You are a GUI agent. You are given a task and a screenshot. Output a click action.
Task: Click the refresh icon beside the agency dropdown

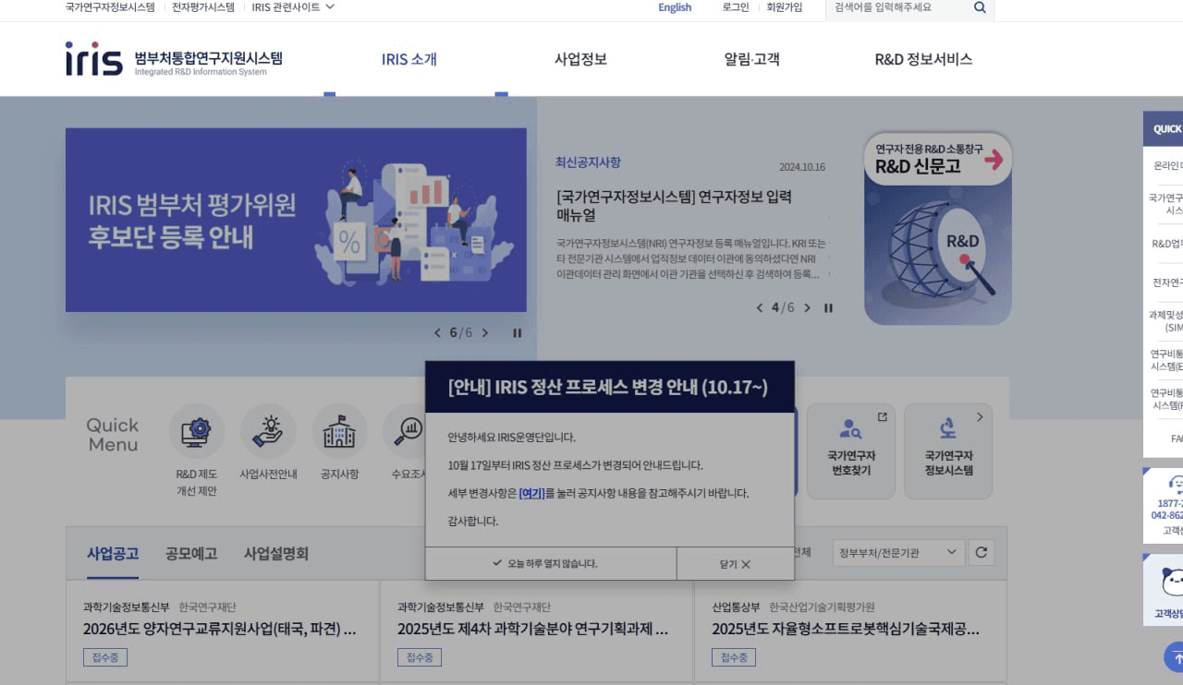982,553
